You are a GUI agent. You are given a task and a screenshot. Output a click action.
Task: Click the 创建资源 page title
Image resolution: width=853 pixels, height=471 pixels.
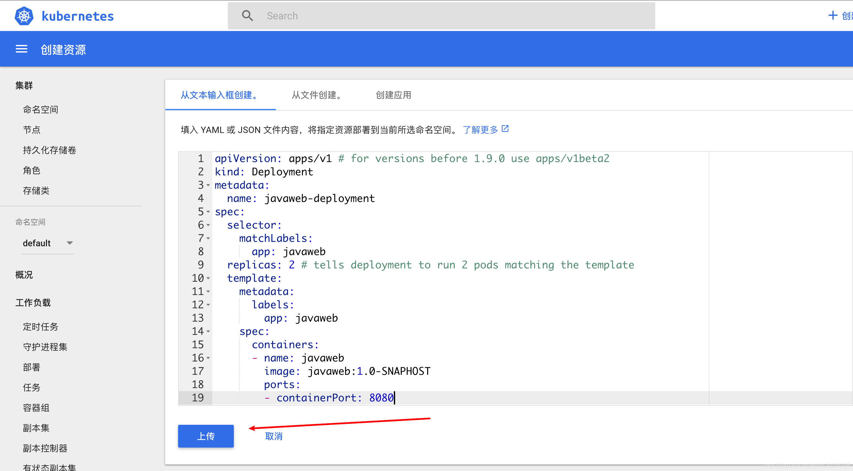(x=63, y=50)
